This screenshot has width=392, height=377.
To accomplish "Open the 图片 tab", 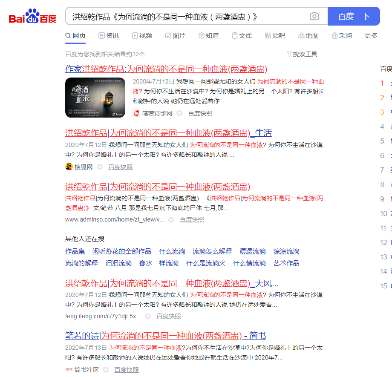I will pyautogui.click(x=175, y=36).
